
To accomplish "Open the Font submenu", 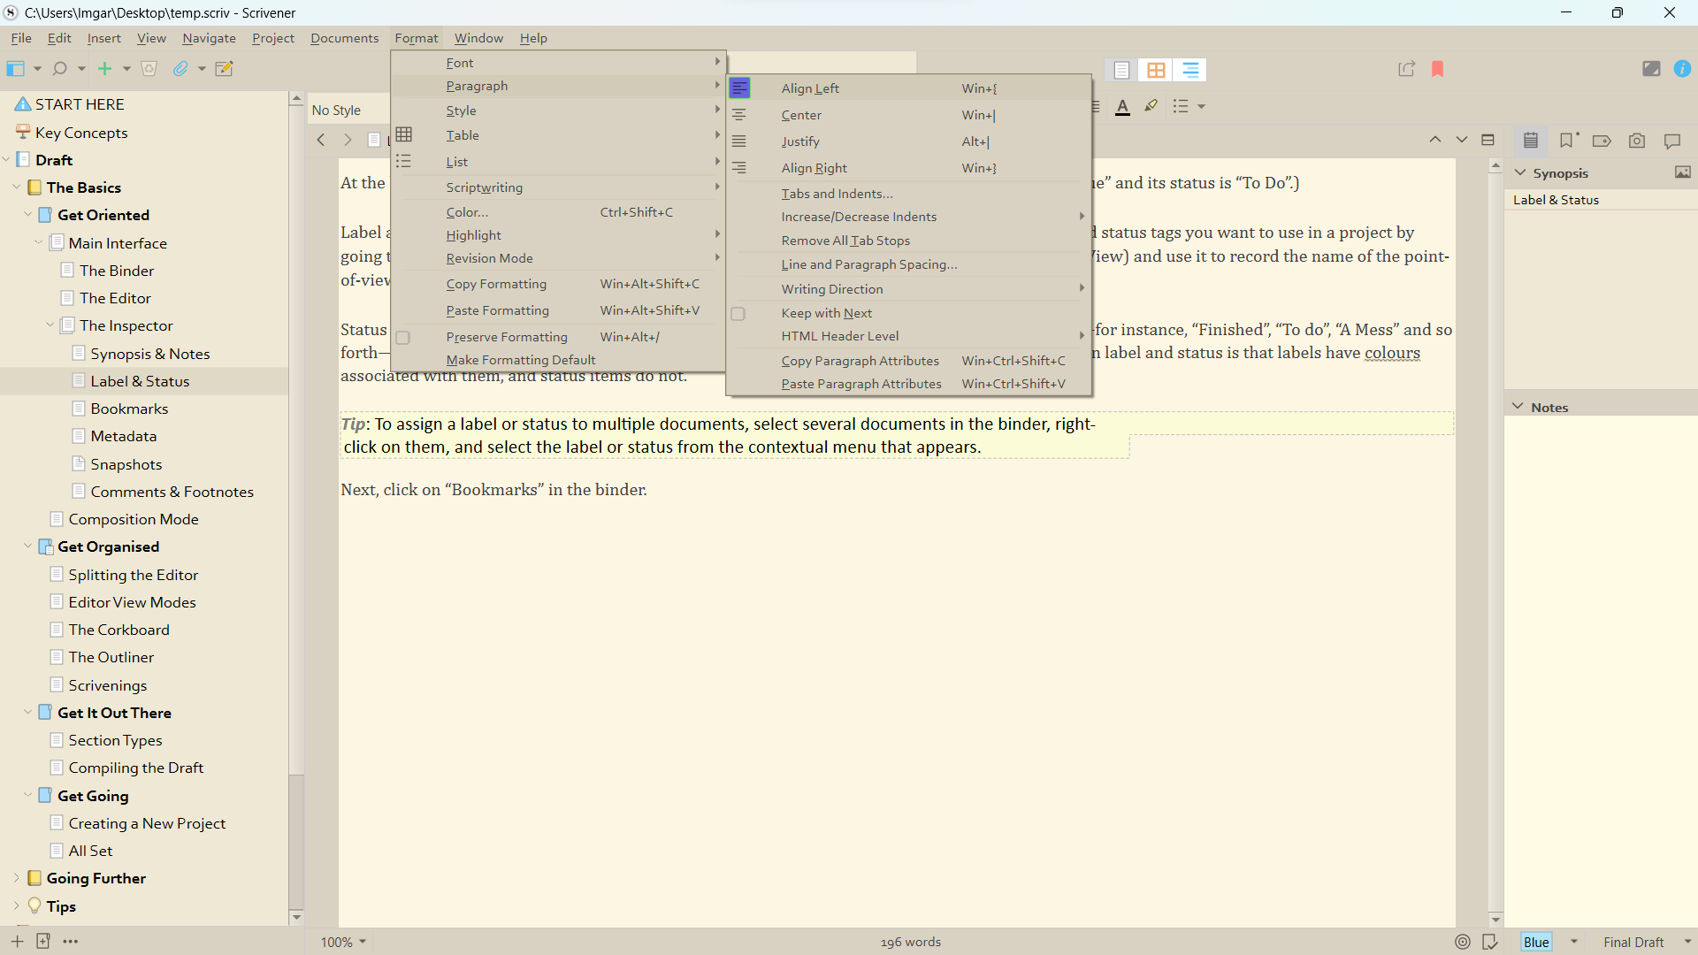I will (x=559, y=63).
